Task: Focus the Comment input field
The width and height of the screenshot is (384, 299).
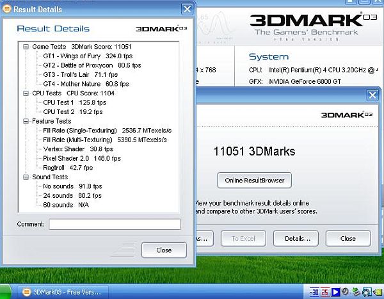Action: click(115, 224)
